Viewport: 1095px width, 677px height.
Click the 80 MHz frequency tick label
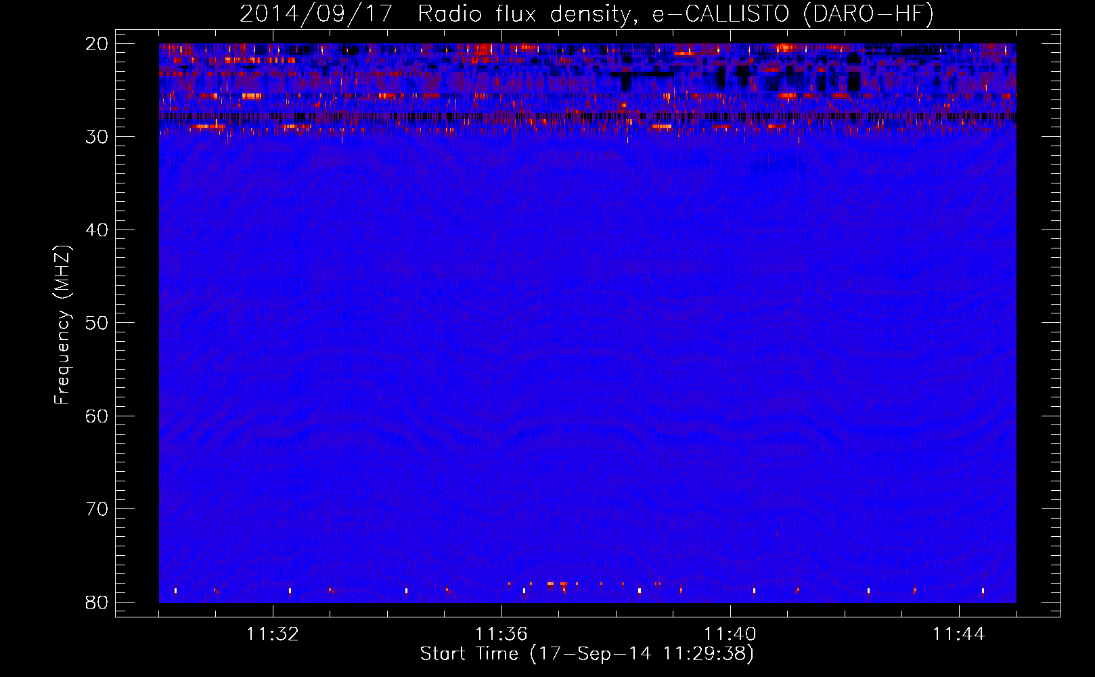tap(97, 602)
